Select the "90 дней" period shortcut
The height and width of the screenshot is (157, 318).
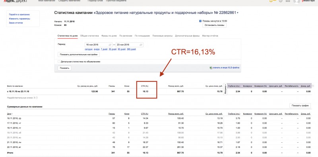122,49
